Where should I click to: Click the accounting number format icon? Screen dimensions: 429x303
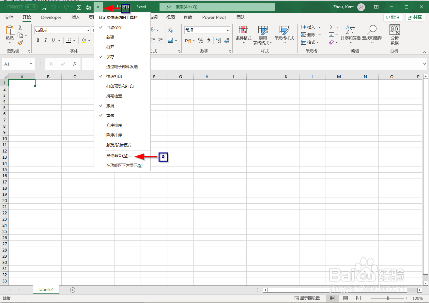click(188, 40)
